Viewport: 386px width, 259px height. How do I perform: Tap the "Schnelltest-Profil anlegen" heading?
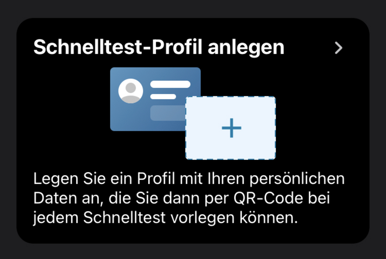159,47
